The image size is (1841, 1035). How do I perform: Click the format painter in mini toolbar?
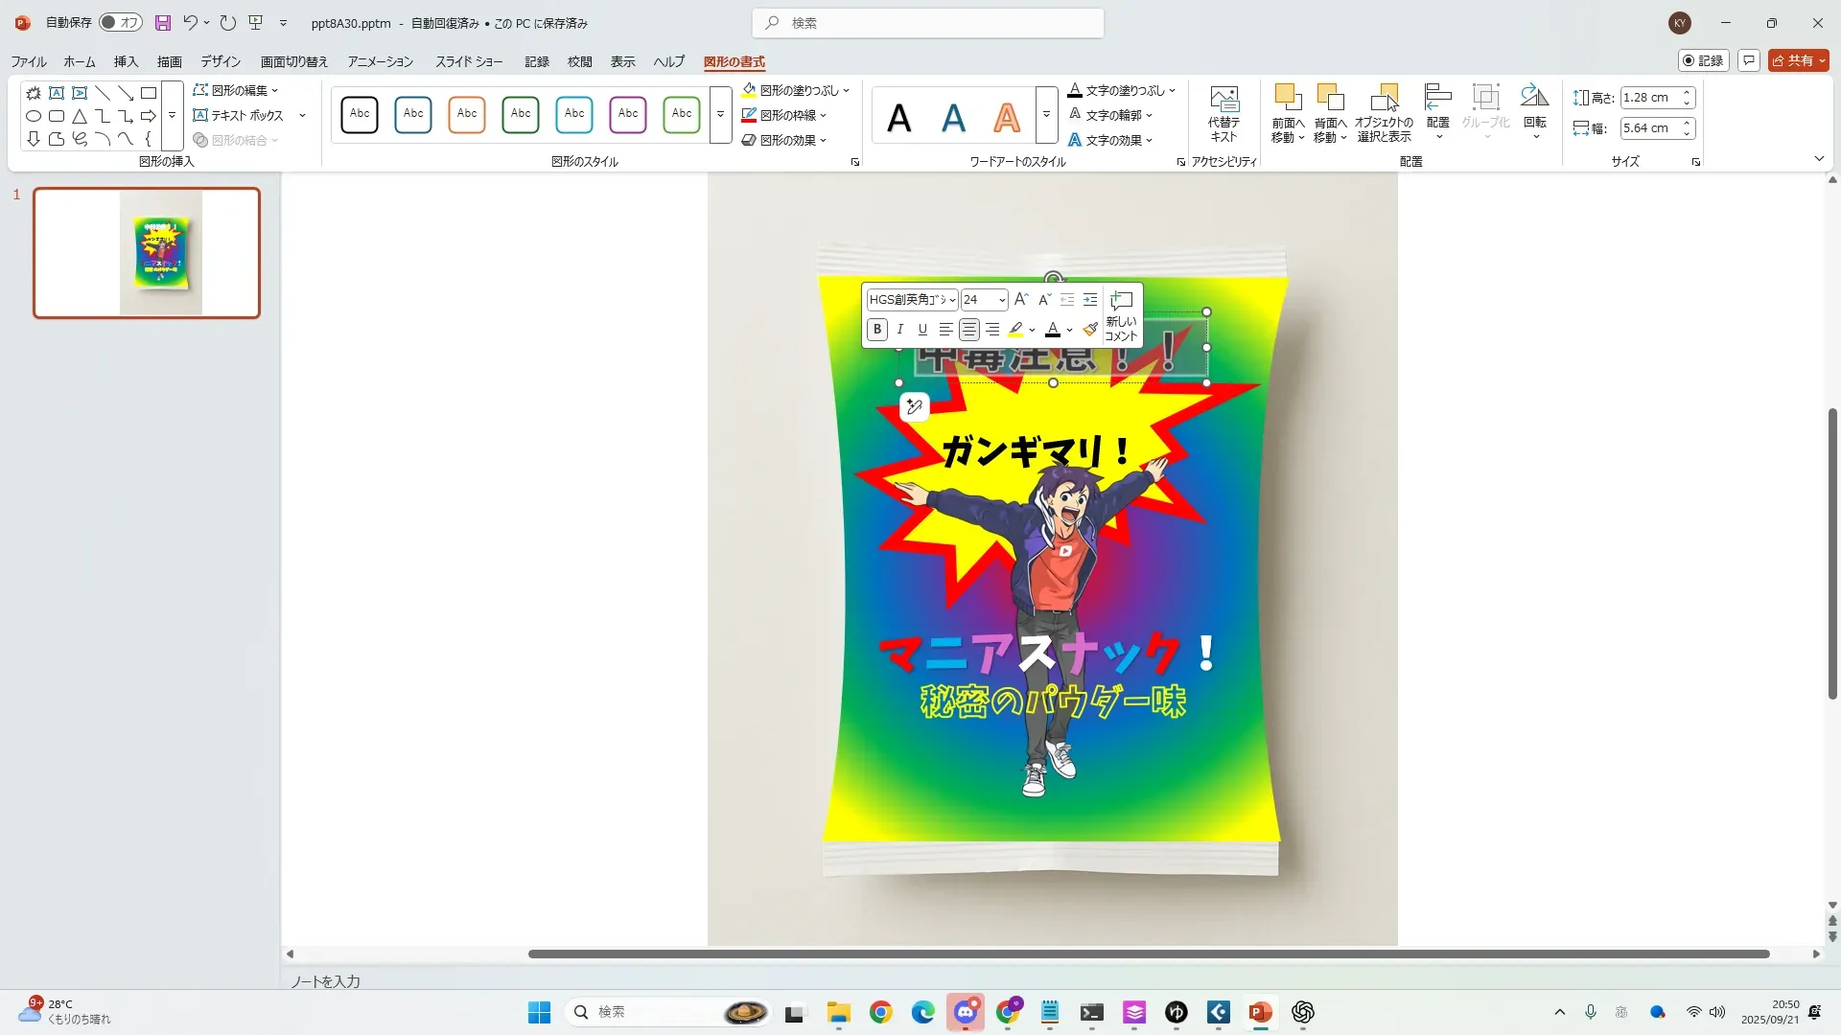coord(1090,330)
